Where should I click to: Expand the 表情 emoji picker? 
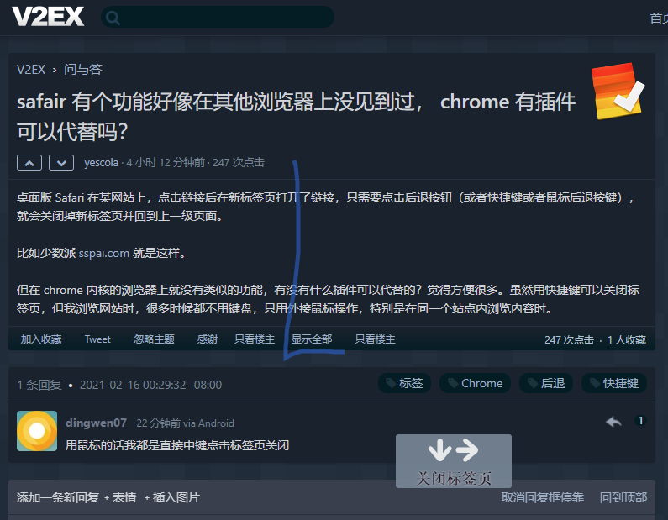123,497
